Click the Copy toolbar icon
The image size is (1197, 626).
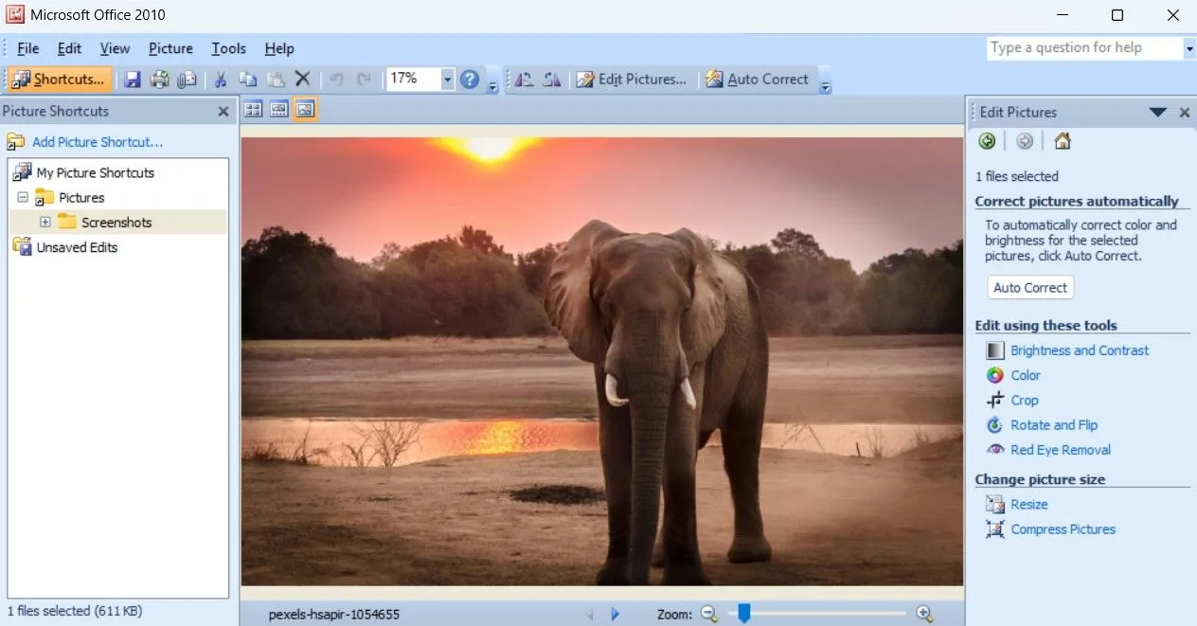(x=248, y=80)
